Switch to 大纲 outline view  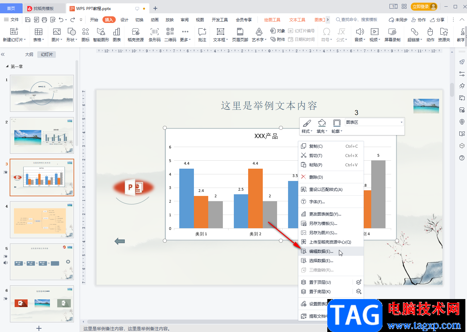pyautogui.click(x=29, y=54)
